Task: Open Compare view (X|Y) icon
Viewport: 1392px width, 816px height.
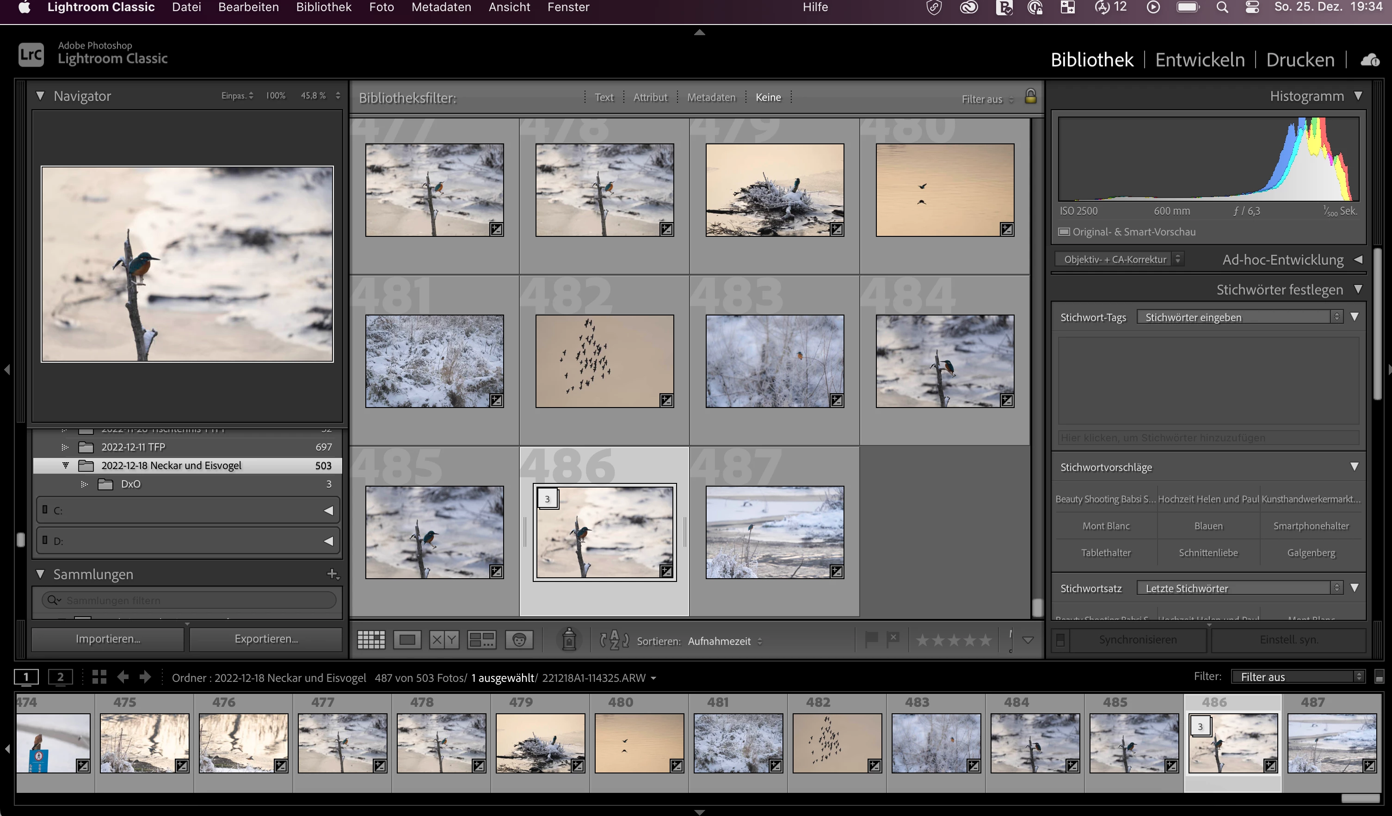Action: pyautogui.click(x=444, y=640)
